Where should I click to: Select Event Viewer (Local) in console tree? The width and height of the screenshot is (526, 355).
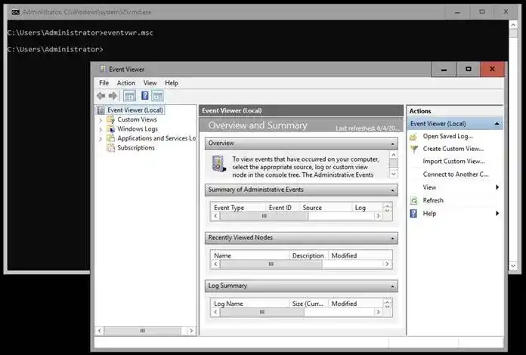[x=135, y=110]
